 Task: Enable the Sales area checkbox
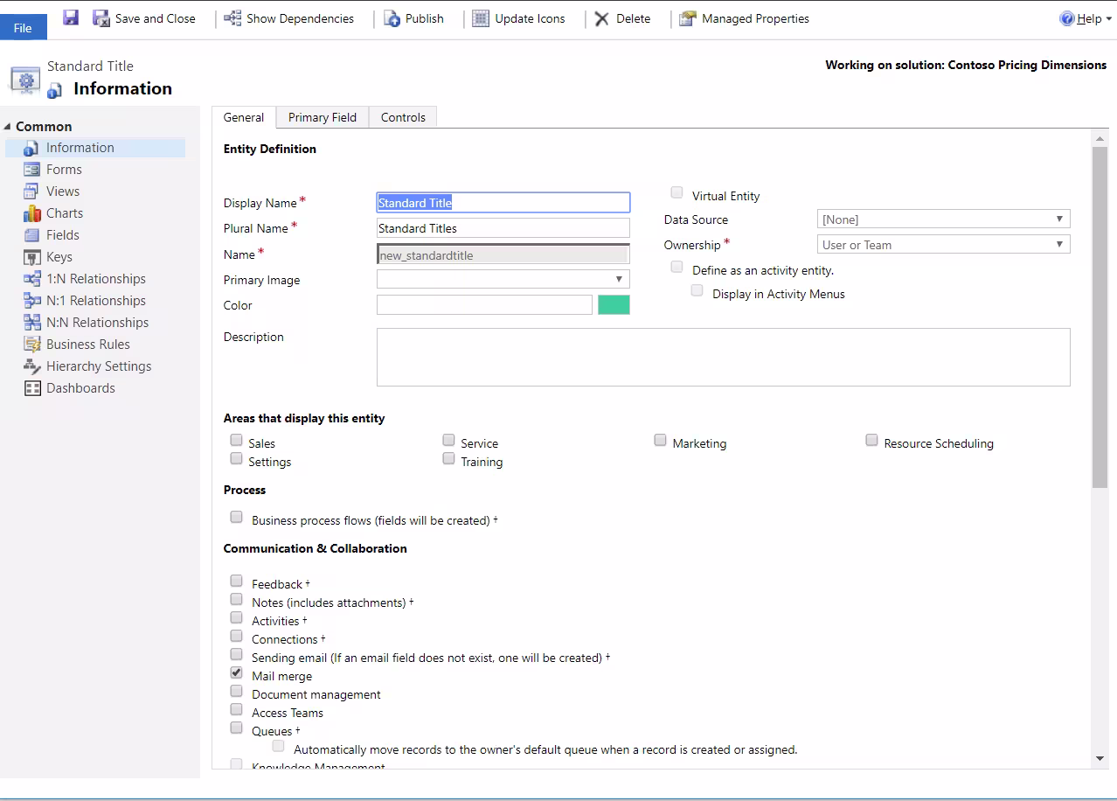coord(236,440)
